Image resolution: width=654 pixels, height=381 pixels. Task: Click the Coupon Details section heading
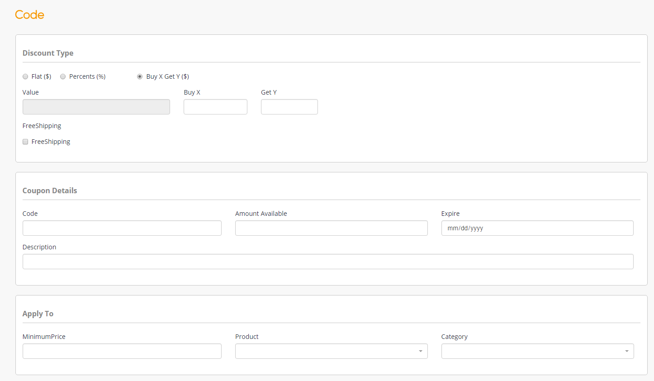point(50,190)
